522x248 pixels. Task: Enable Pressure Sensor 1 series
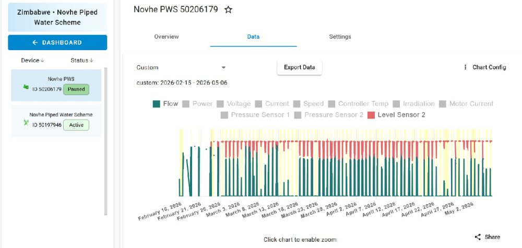tap(255, 115)
